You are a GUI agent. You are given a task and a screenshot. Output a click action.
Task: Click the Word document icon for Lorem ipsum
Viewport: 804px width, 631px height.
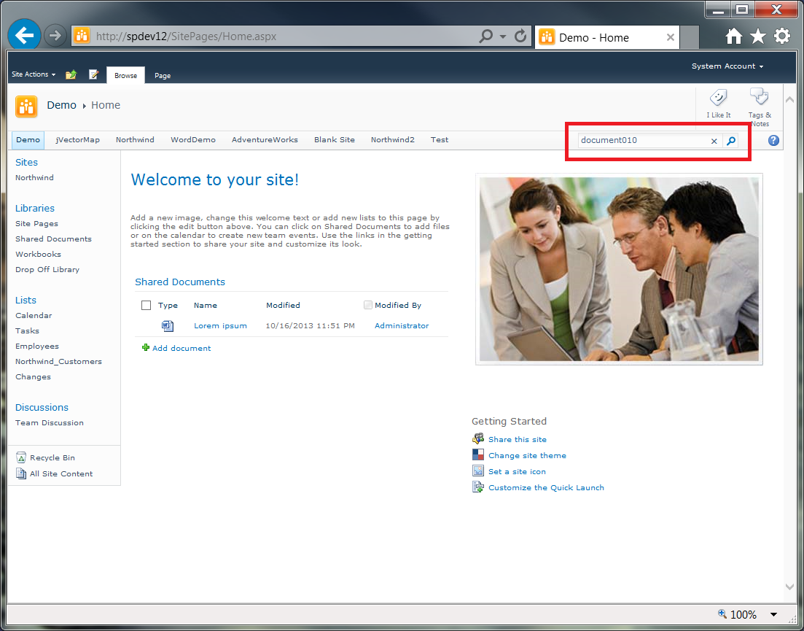pos(167,326)
